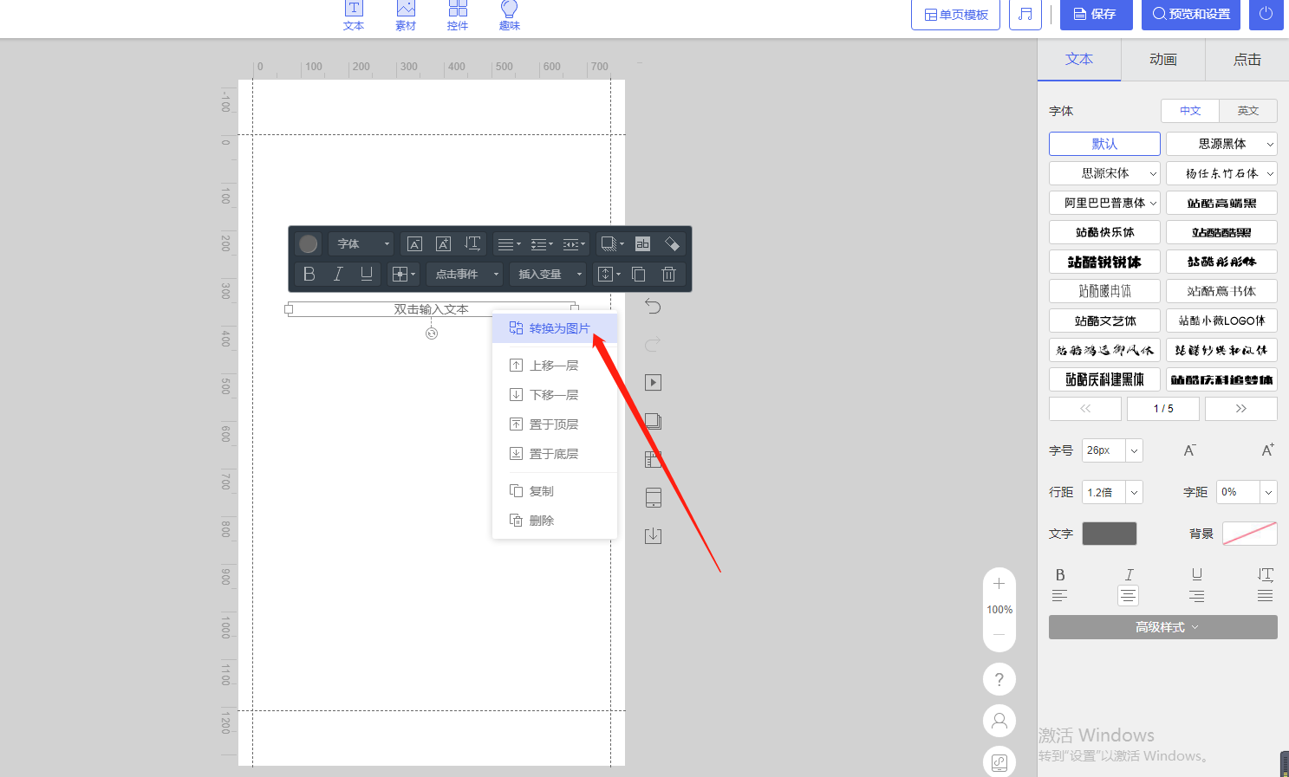Viewport: 1289px width, 777px height.
Task: Click the gray 文字 color swatch
Action: [x=1109, y=534]
